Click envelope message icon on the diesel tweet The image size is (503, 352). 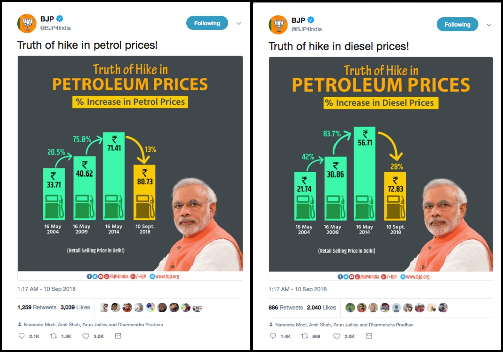[369, 336]
